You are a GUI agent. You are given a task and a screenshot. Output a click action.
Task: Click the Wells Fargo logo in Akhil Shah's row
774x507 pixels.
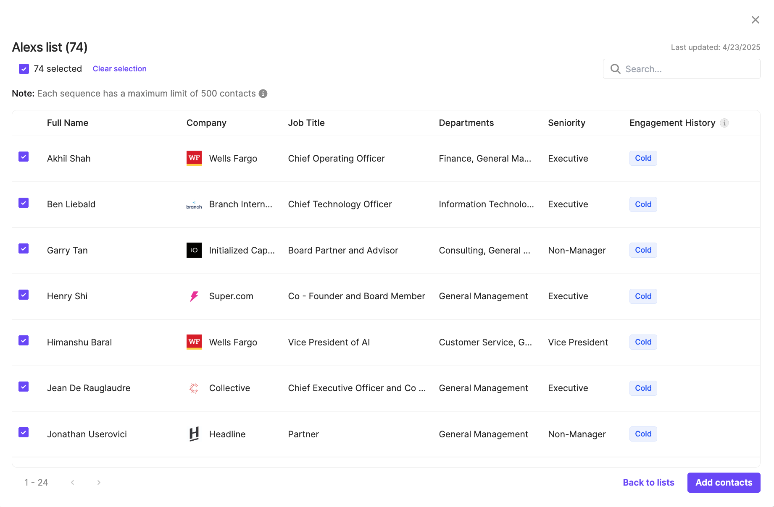[x=194, y=158]
